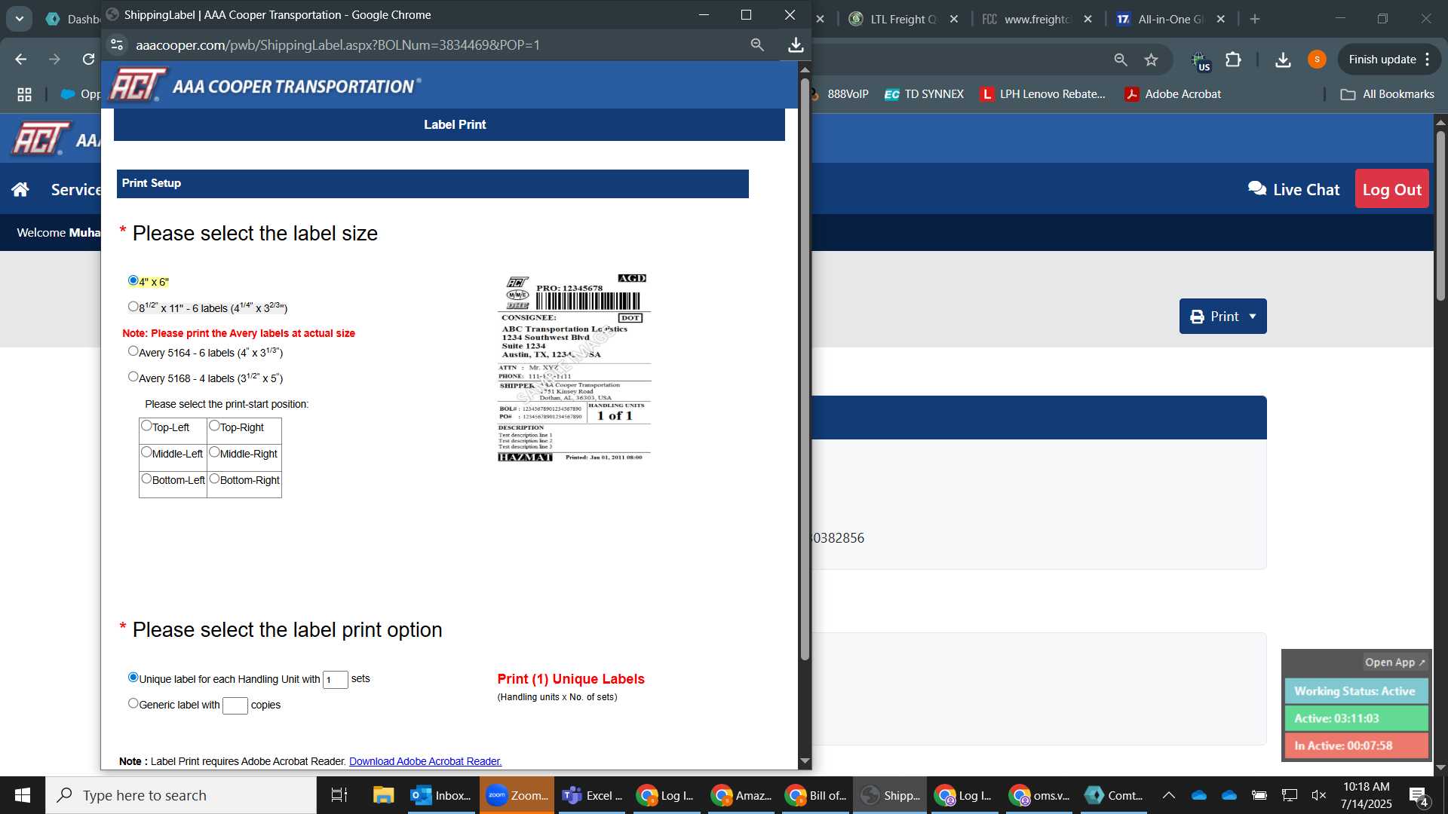Open Chrome menu three-dots icon

click(1428, 60)
